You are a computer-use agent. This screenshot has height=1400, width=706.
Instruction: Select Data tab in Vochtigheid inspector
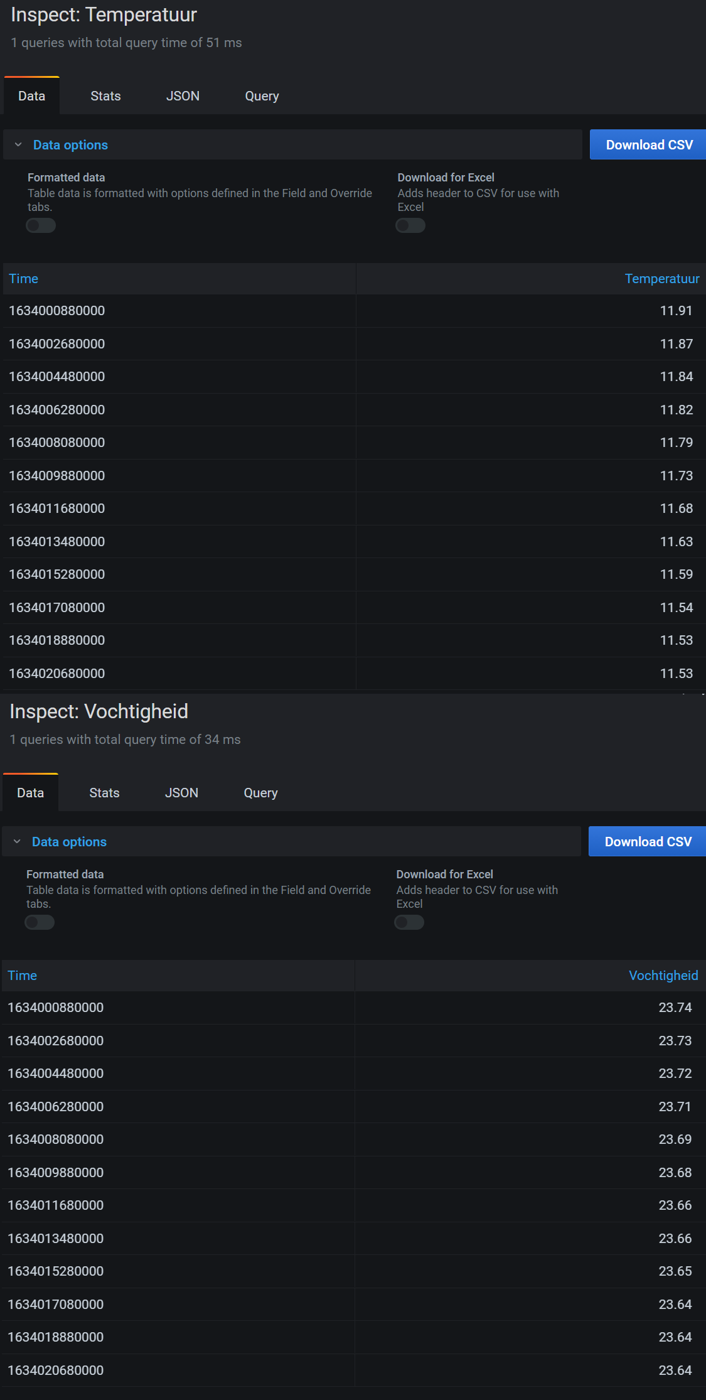click(x=31, y=793)
